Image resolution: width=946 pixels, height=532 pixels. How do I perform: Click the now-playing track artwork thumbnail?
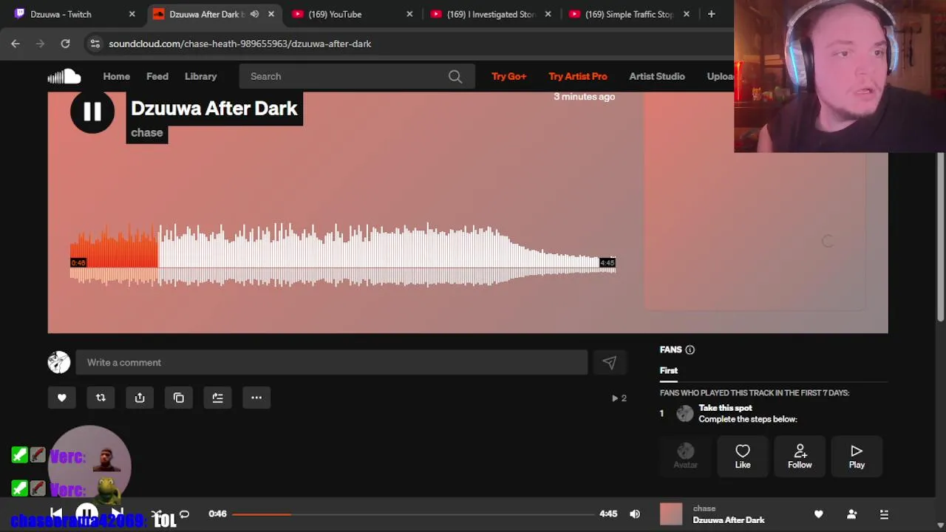671,514
